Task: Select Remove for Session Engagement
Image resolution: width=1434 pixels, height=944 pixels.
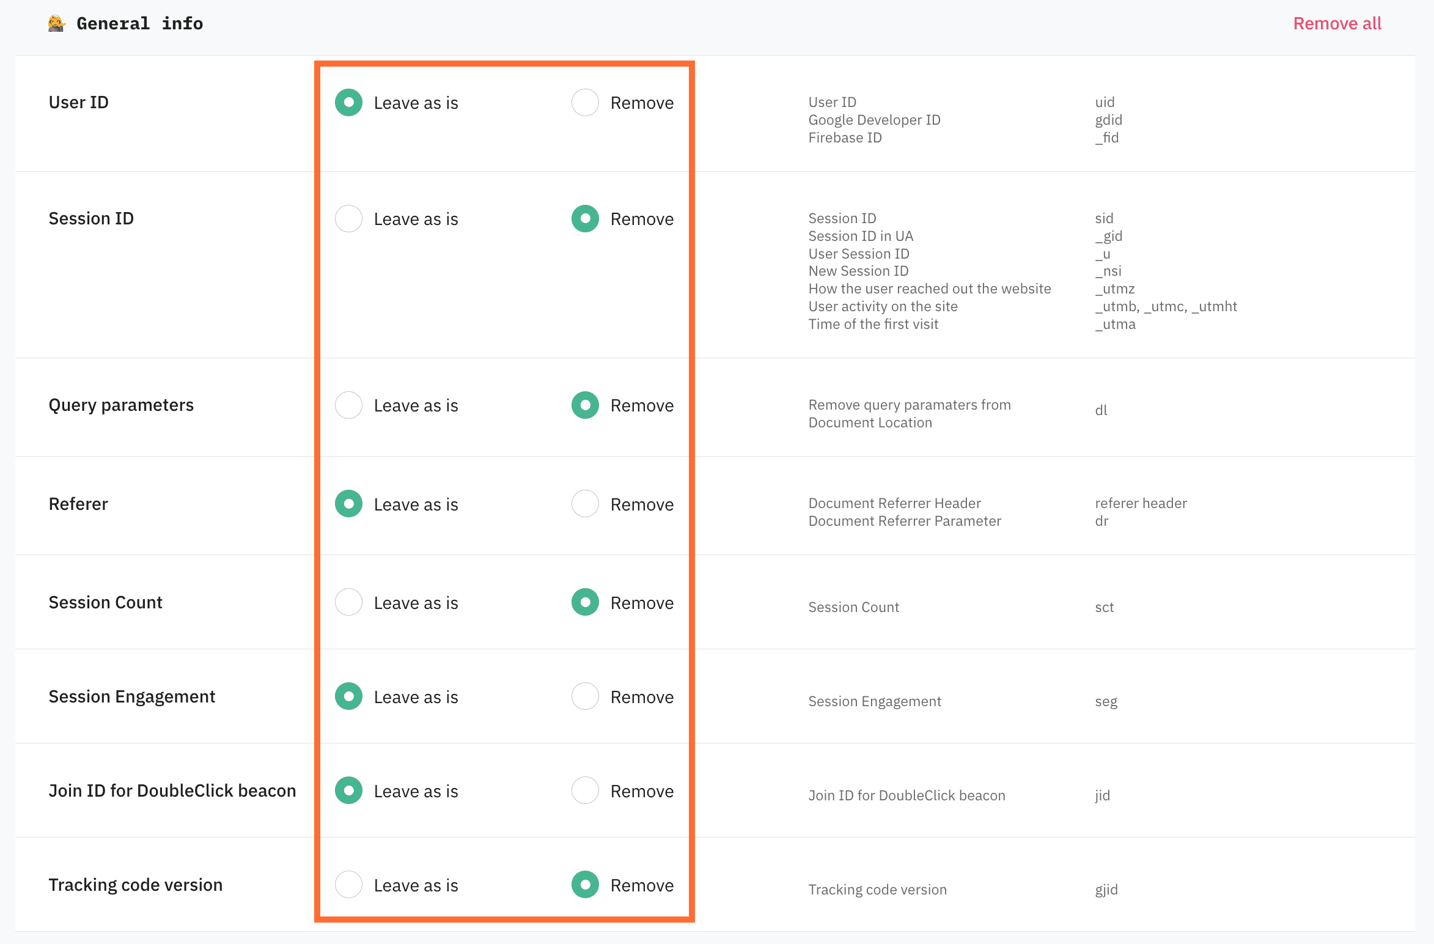Action: pyautogui.click(x=585, y=696)
